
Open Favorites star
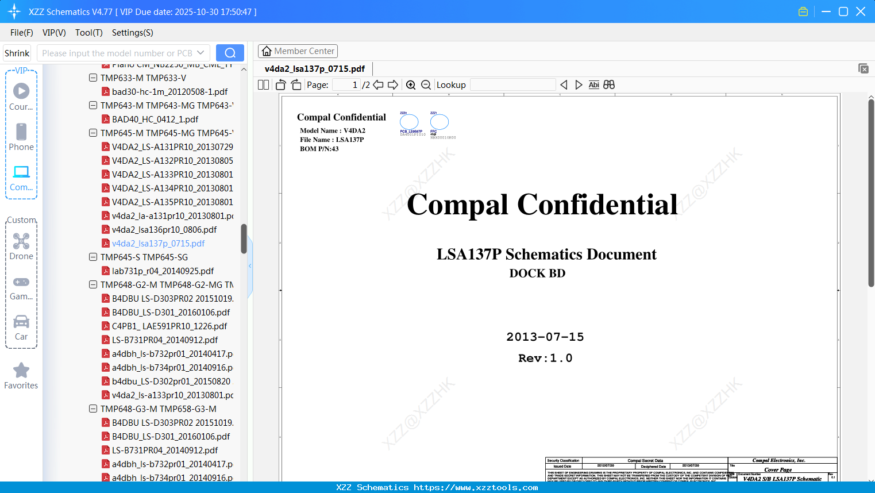21,376
